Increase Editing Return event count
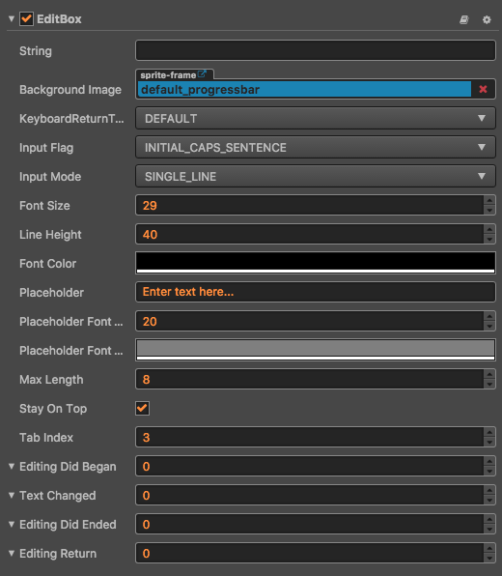 pos(489,548)
